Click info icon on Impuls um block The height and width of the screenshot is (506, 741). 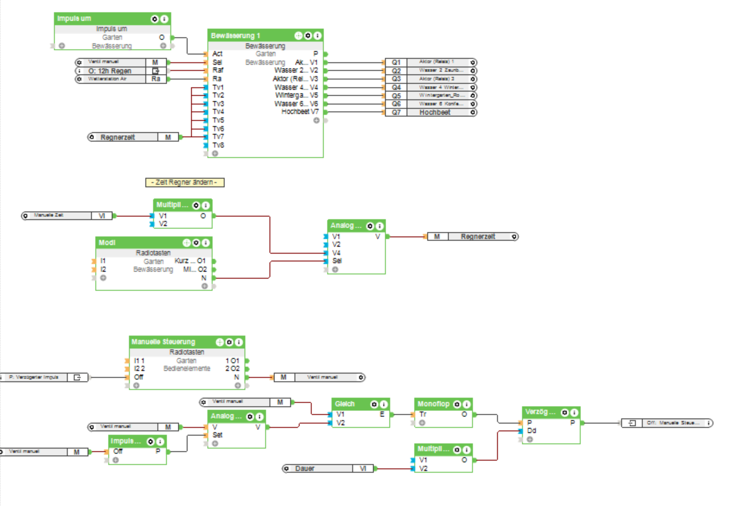tap(164, 19)
